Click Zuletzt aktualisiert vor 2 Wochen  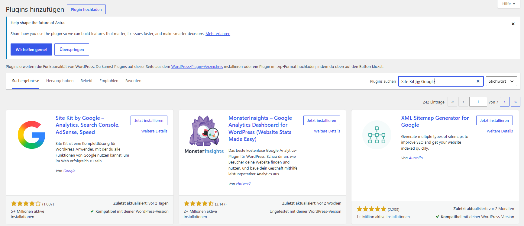pos(312,203)
